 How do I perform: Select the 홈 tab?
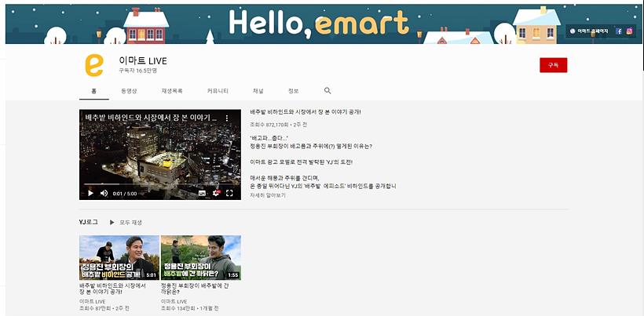pos(93,91)
